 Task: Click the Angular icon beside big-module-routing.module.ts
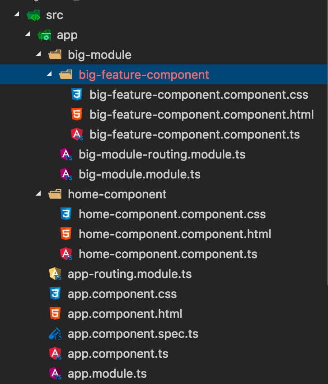coord(66,154)
